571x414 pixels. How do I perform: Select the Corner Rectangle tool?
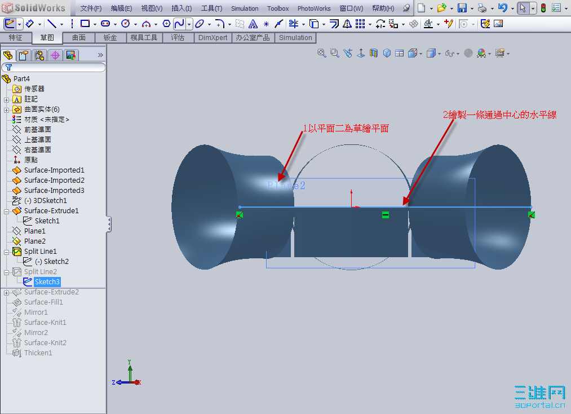(x=85, y=24)
